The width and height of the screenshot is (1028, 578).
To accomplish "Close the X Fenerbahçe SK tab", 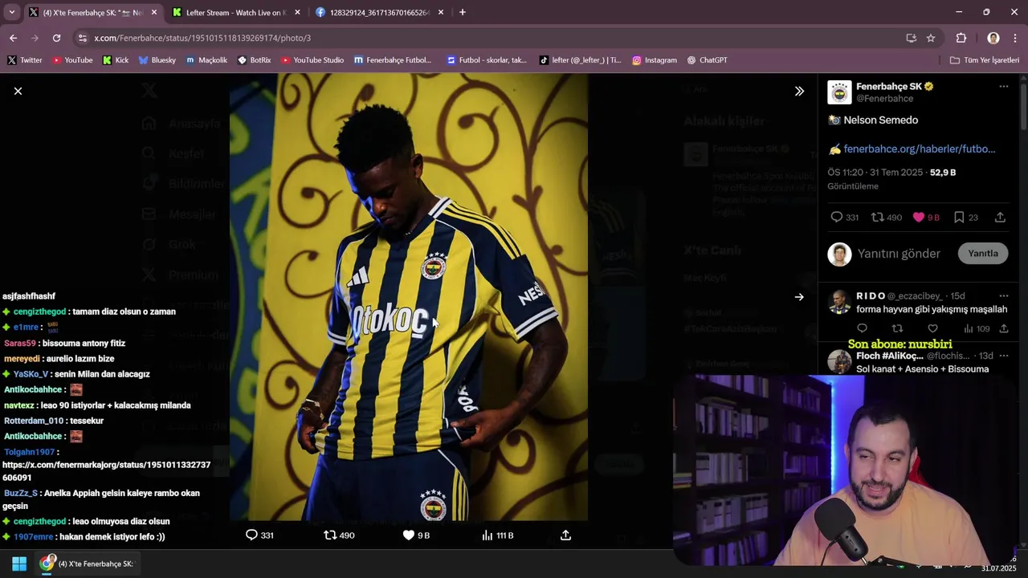I will 154,12.
